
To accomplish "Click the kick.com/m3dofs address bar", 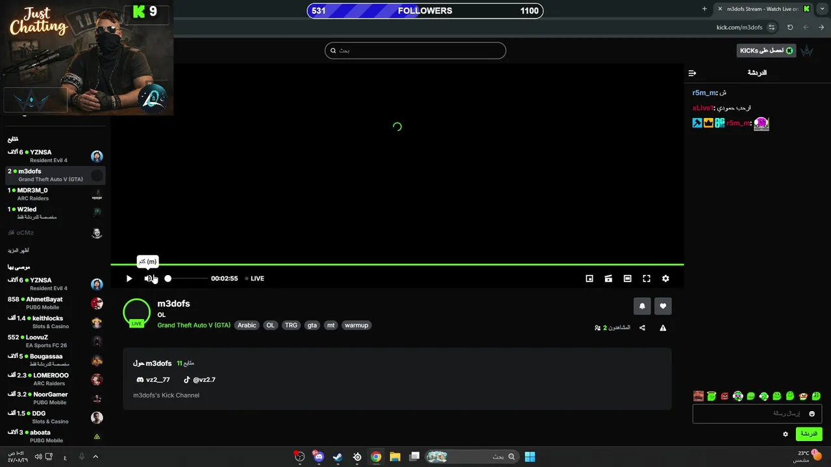I will [x=739, y=27].
